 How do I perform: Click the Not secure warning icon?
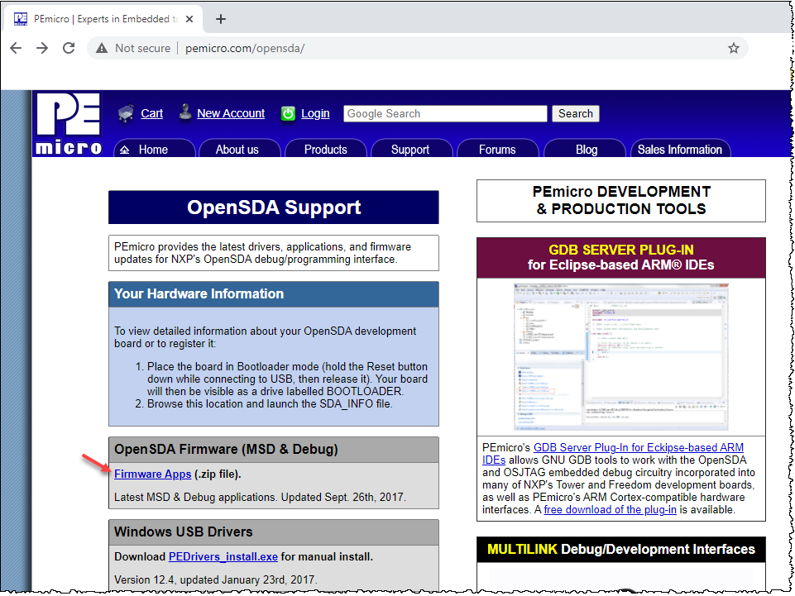(x=103, y=48)
